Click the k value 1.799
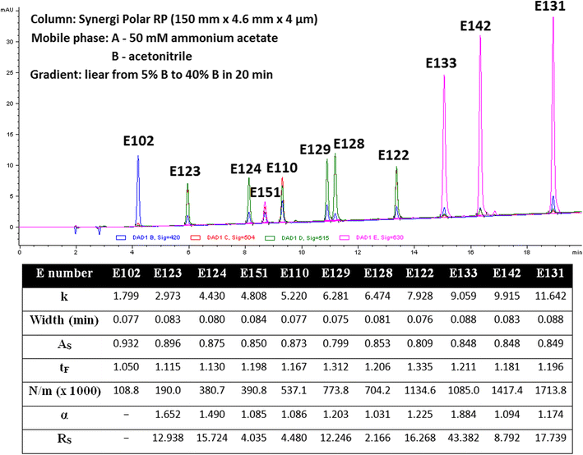 [126, 296]
